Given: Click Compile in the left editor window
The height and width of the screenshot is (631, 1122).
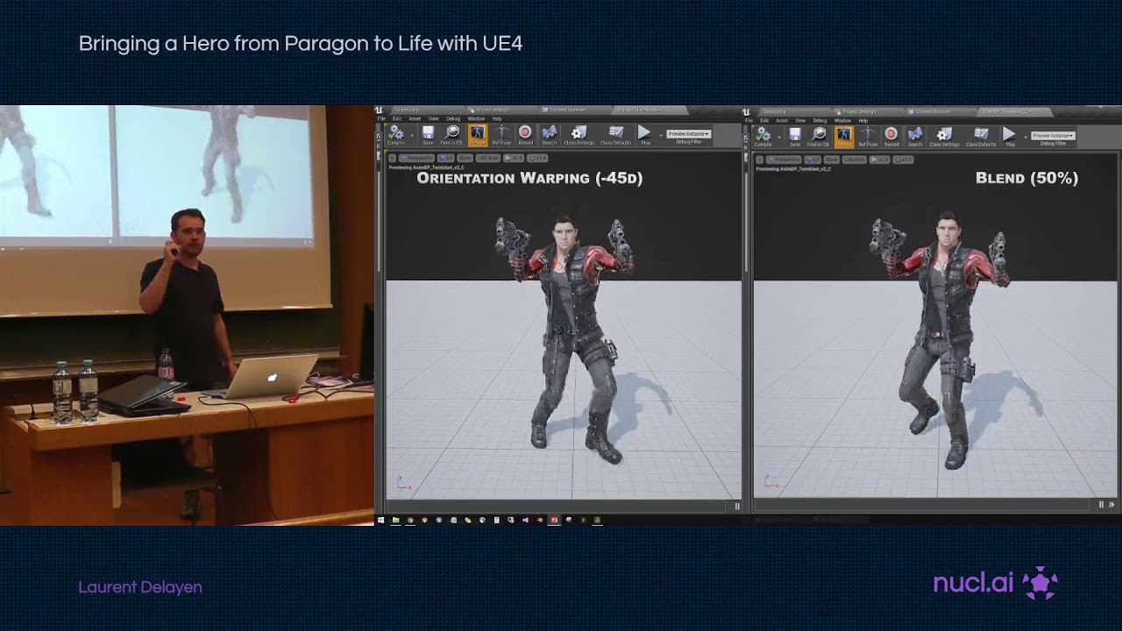Looking at the screenshot, I should (395, 134).
